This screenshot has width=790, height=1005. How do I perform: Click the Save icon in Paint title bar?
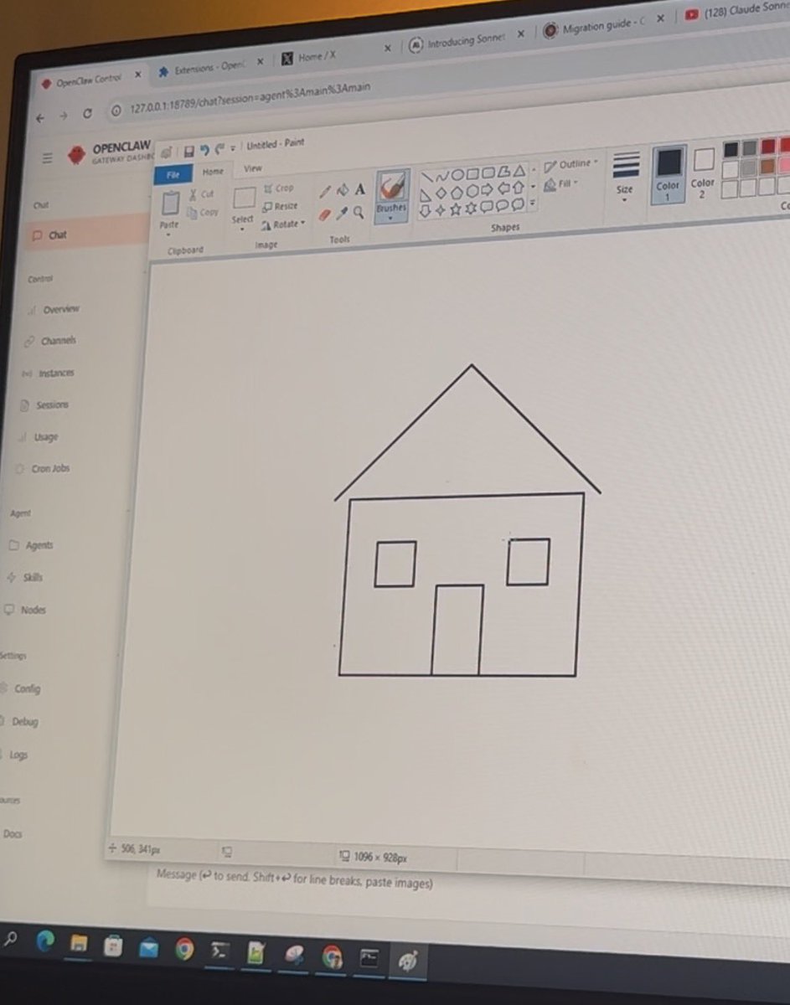click(188, 152)
